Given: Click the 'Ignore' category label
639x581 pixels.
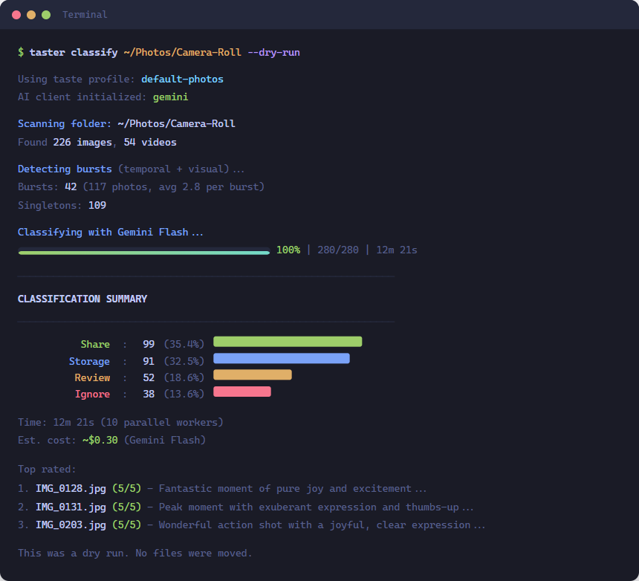Looking at the screenshot, I should click(x=92, y=395).
